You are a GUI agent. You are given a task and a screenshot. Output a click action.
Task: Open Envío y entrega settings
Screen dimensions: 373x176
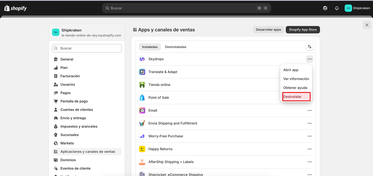tap(87, 118)
